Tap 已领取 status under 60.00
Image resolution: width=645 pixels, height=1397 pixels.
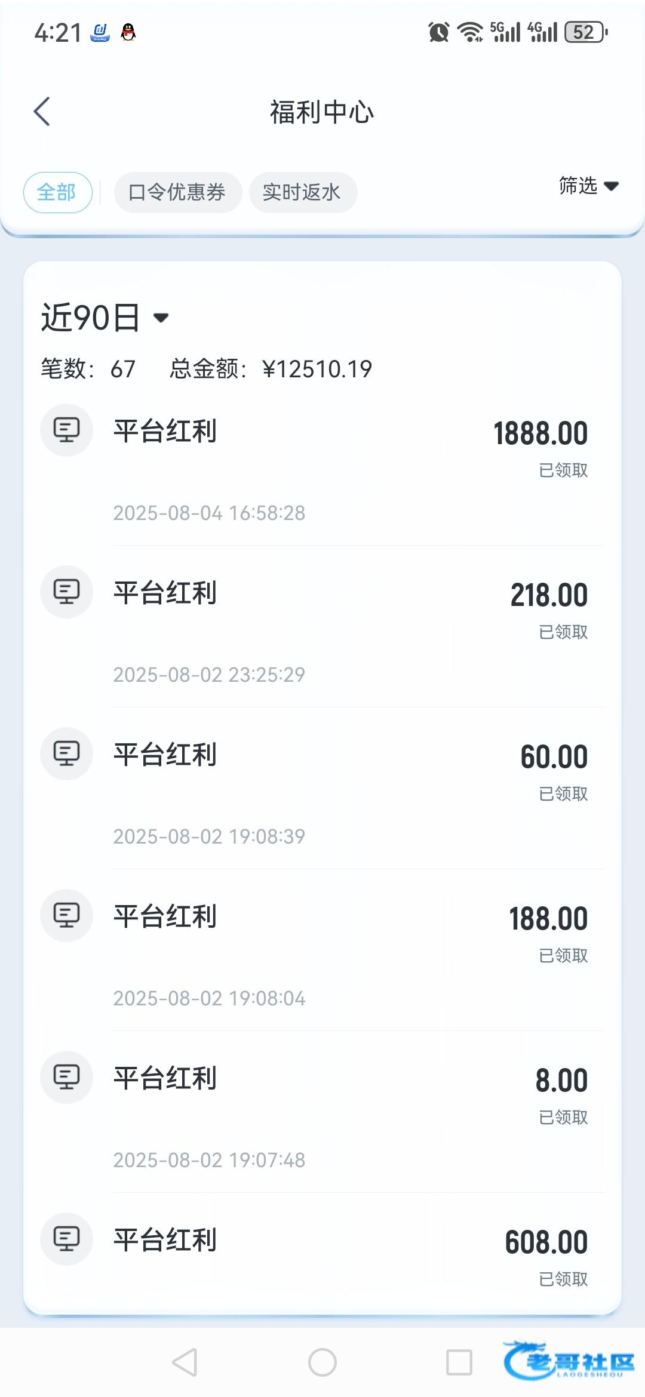563,794
